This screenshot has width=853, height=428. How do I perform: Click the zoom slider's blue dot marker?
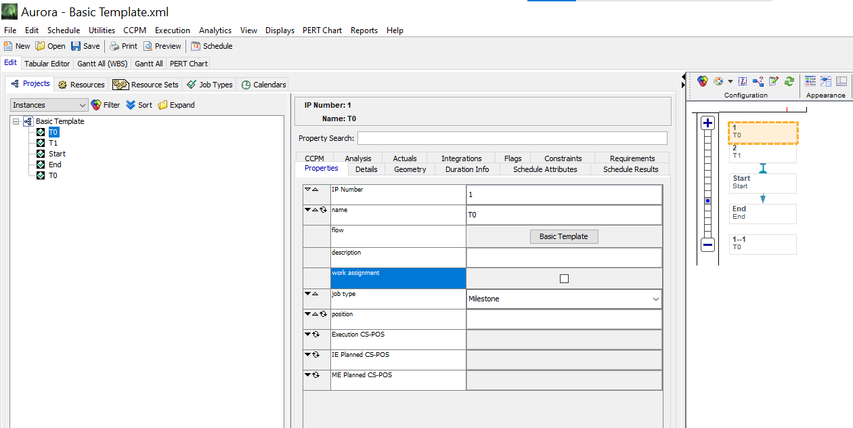coord(707,201)
